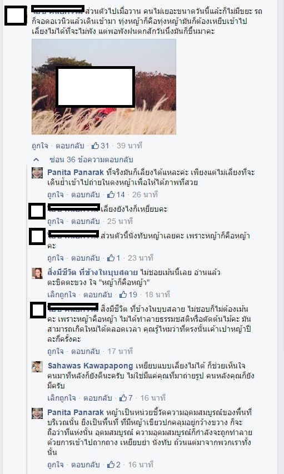Screen dimensions: 284x474
Task: Click the thumbs-up icon showing 31 likes
Action: pyautogui.click(x=95, y=146)
